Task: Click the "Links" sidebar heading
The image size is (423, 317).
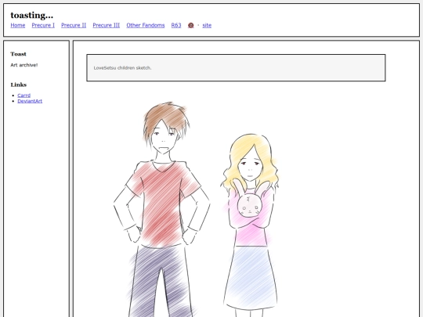Action: click(19, 85)
